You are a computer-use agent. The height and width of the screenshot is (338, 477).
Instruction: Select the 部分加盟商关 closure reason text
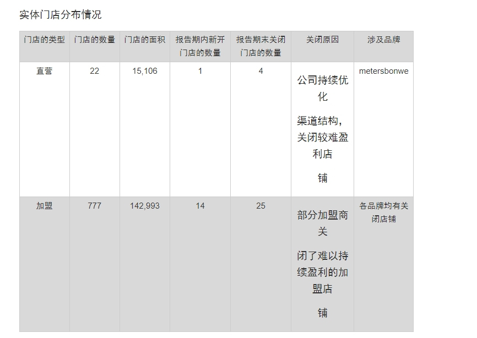point(322,223)
